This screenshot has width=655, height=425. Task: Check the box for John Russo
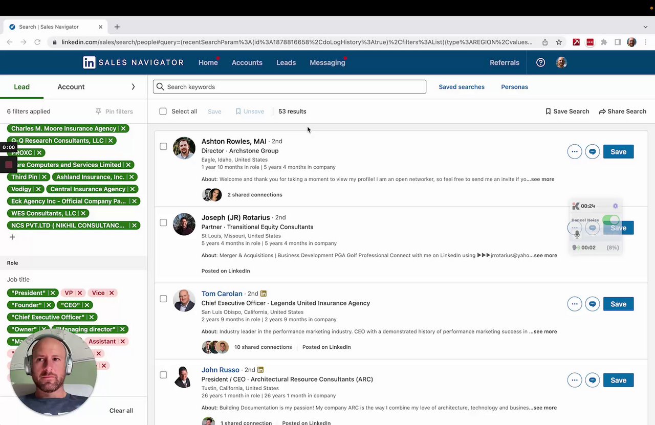point(163,375)
